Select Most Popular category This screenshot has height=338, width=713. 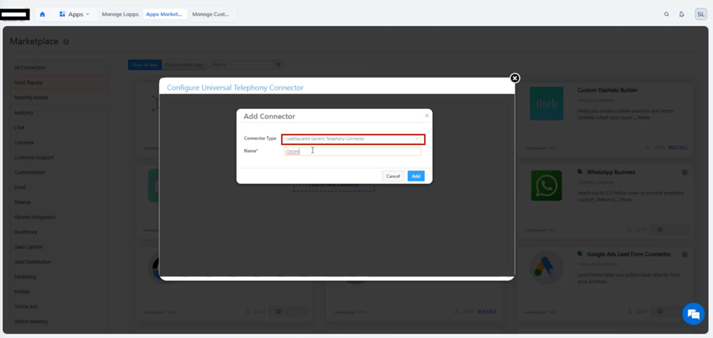coord(59,82)
